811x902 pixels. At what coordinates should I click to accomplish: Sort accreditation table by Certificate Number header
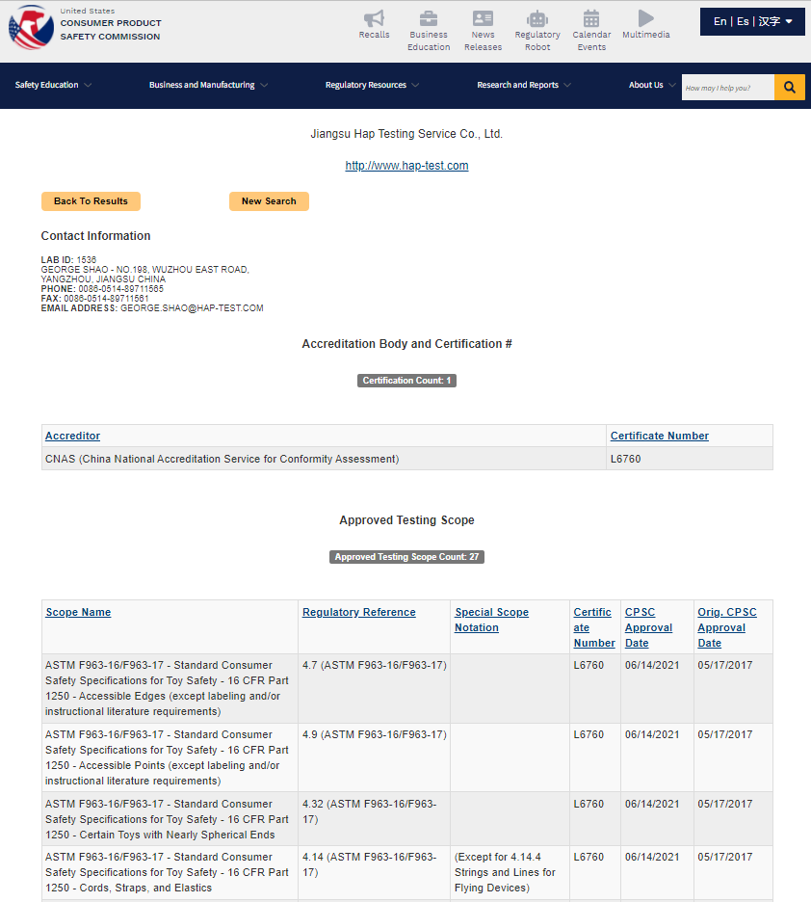659,436
